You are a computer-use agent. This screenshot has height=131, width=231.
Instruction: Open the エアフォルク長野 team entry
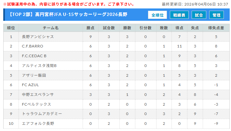tap(38, 124)
